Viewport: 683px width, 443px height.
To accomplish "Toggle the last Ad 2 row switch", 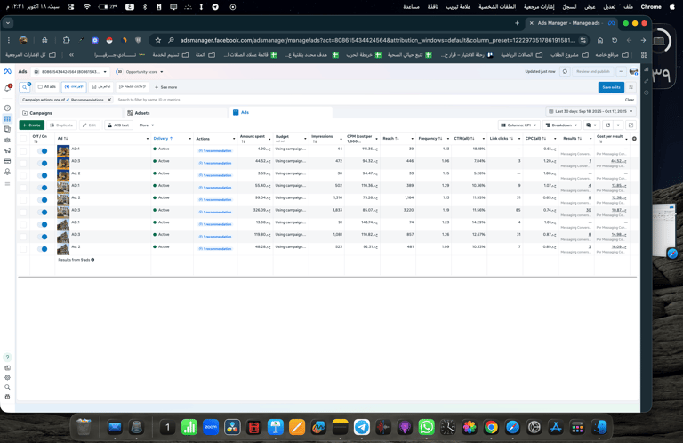I will [43, 249].
